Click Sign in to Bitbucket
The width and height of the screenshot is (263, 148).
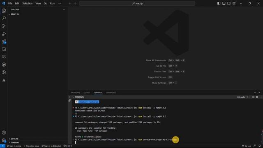tap(51, 146)
